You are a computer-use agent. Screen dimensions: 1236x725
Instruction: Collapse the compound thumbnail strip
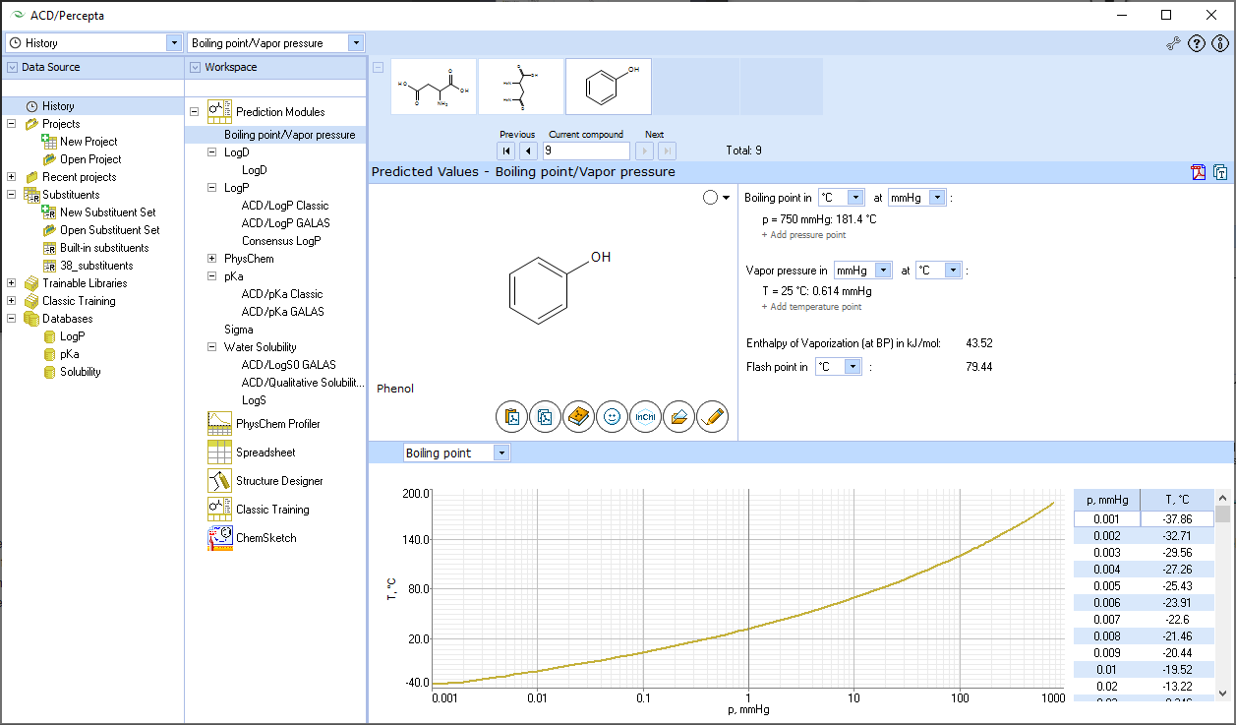click(378, 67)
